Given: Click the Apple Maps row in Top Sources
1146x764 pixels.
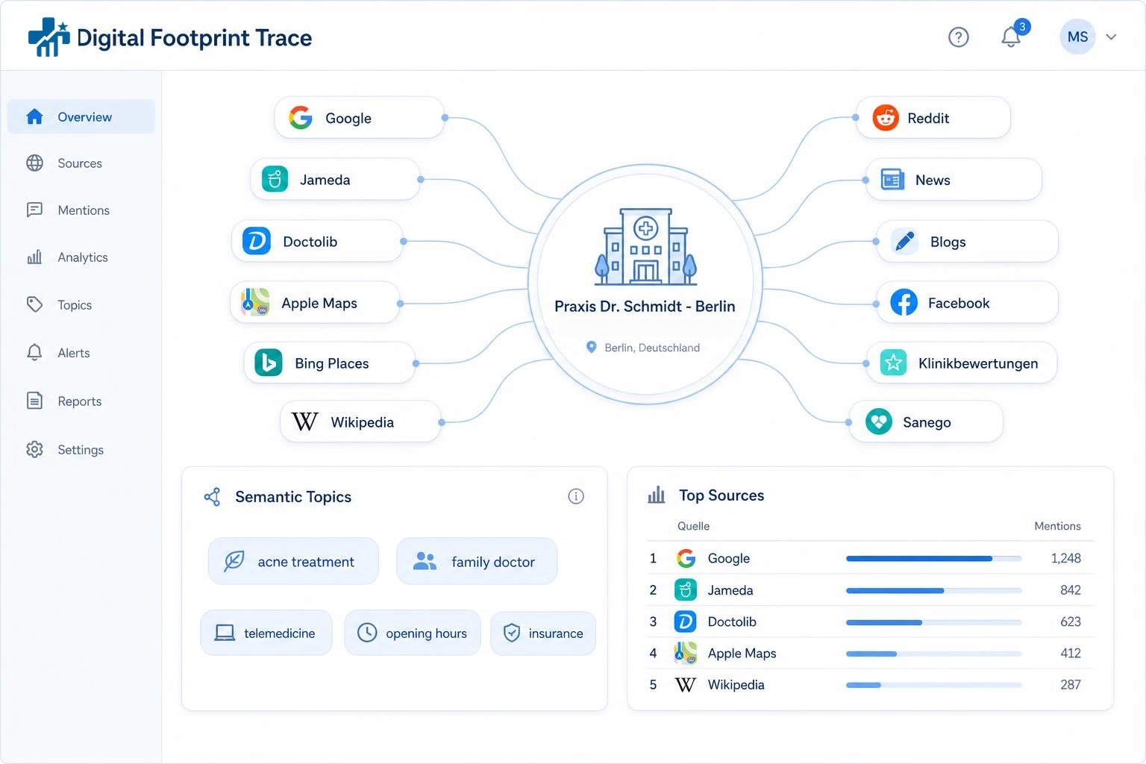Looking at the screenshot, I should [870, 653].
